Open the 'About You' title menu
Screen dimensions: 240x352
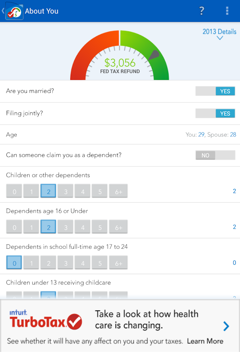pyautogui.click(x=41, y=11)
